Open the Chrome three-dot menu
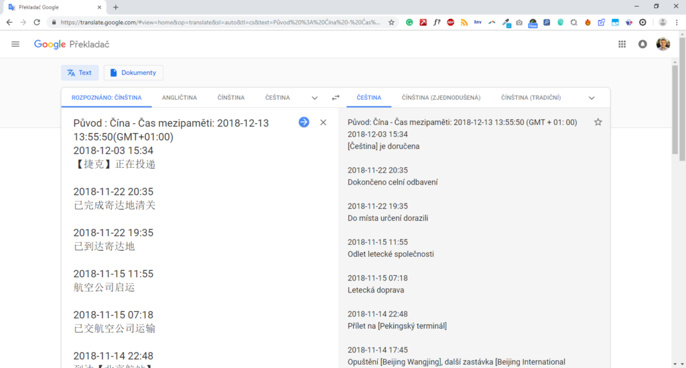This screenshot has width=686, height=368. point(677,22)
